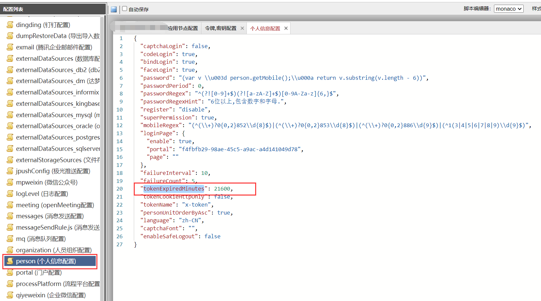Click the icon beside externalStorageSources
This screenshot has width=541, height=301.
click(10, 160)
